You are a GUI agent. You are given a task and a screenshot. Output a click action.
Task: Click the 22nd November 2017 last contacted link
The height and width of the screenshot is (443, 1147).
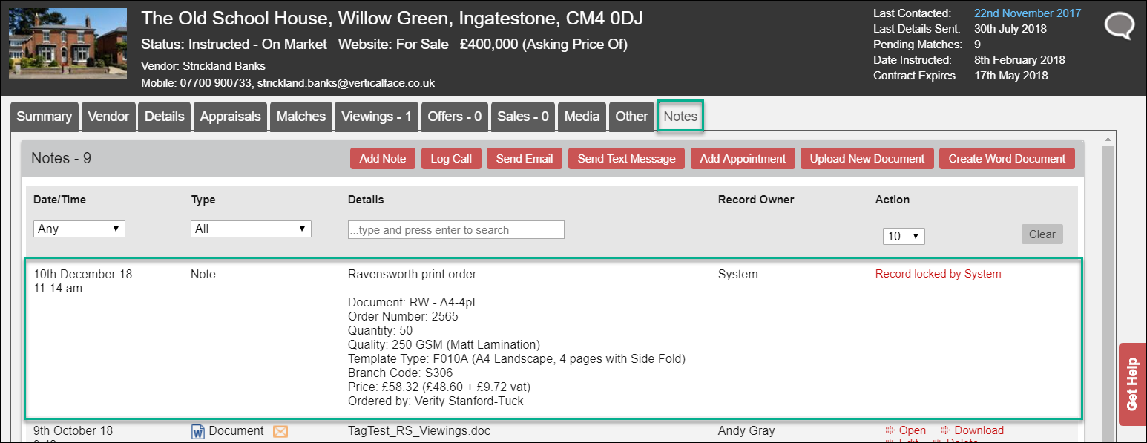pos(1028,13)
